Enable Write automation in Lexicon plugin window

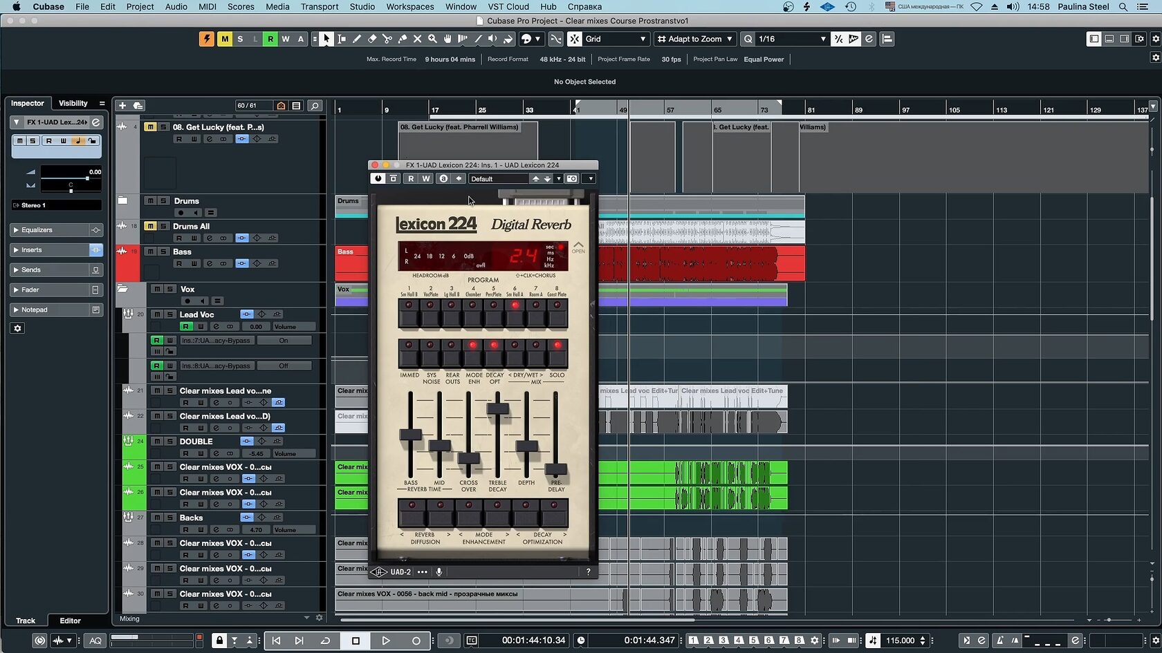tap(426, 178)
